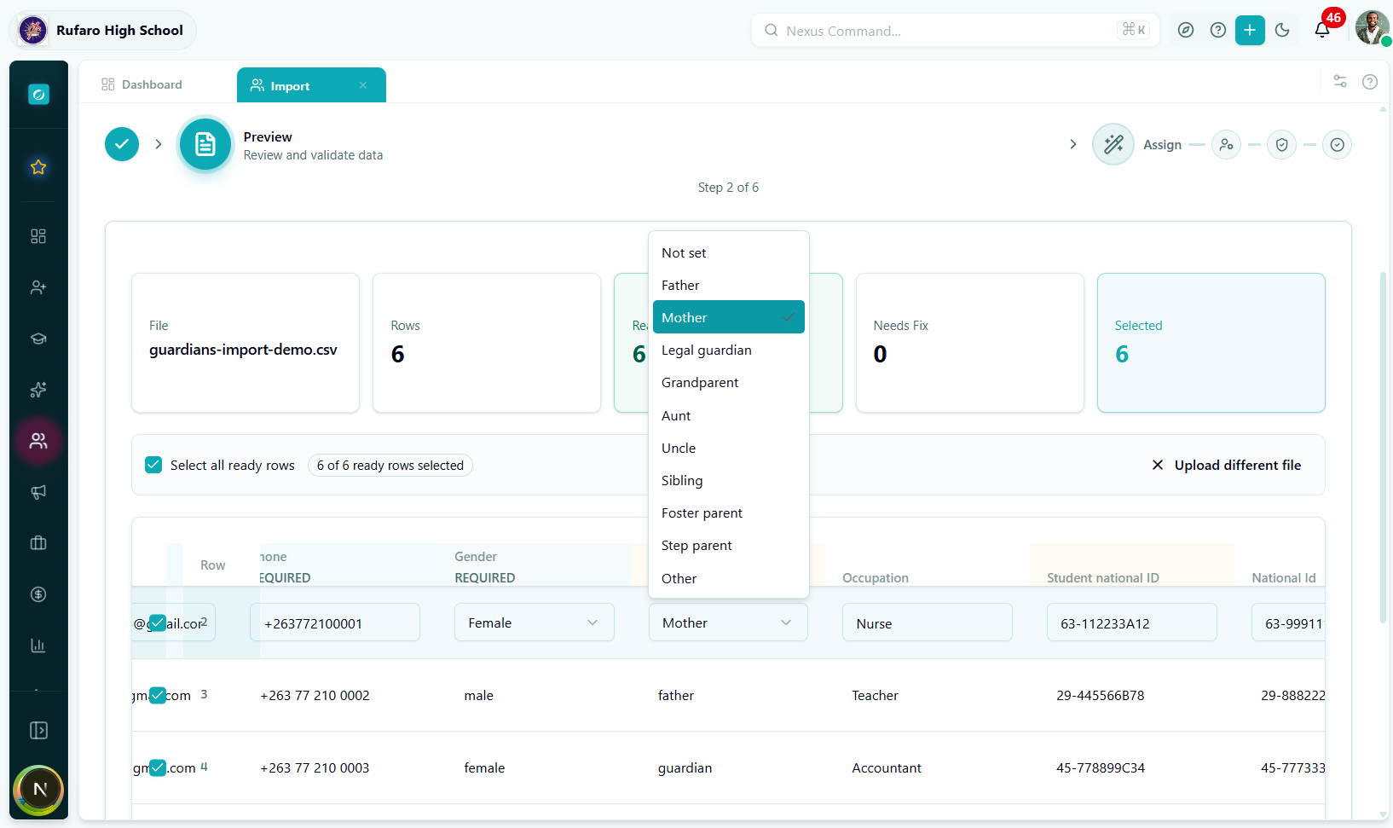This screenshot has height=828, width=1393.
Task: Open the dashboard grid icon in sidebar
Action: [38, 236]
